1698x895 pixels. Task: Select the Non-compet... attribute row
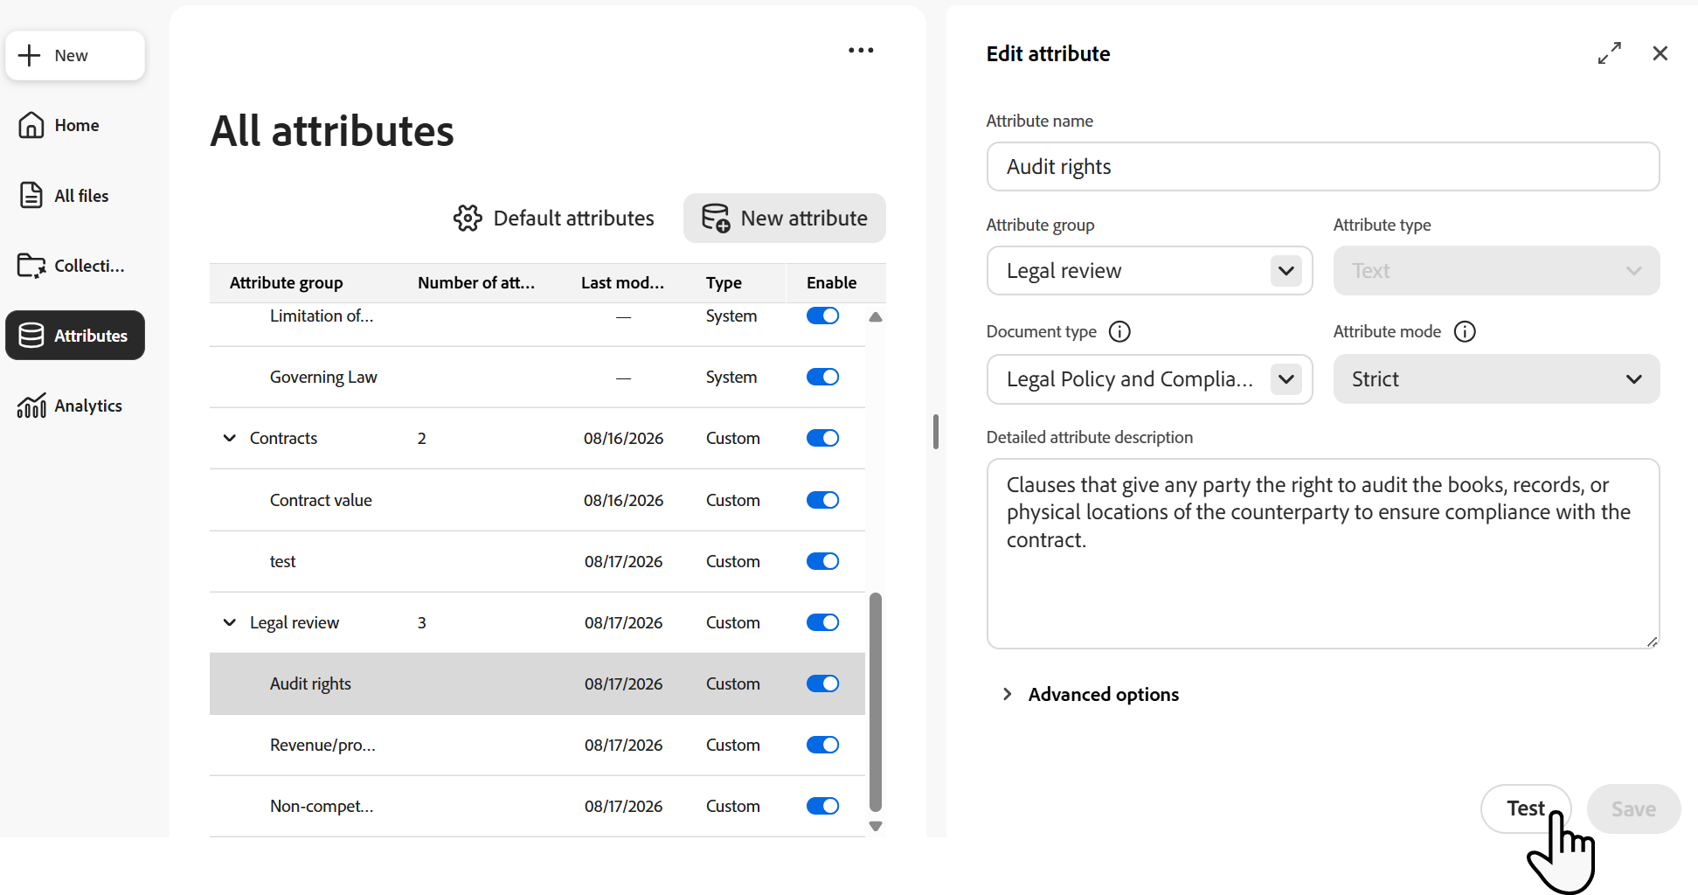coord(537,806)
